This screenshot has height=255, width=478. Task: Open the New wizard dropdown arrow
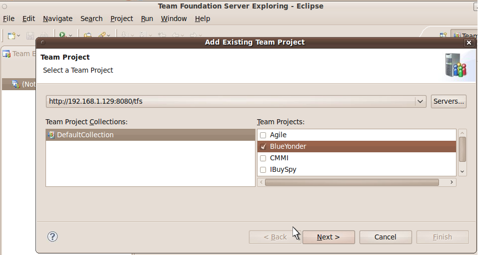click(x=18, y=36)
